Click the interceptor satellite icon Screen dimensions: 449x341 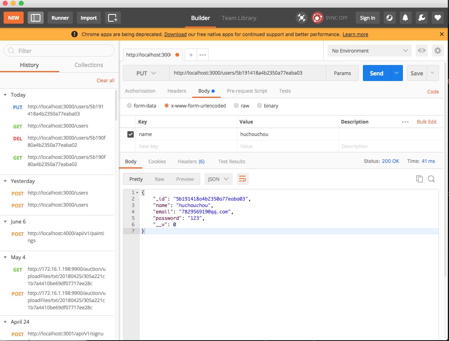click(301, 18)
